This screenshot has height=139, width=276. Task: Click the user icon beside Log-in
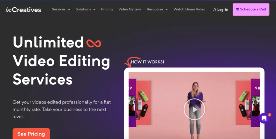pos(215,10)
